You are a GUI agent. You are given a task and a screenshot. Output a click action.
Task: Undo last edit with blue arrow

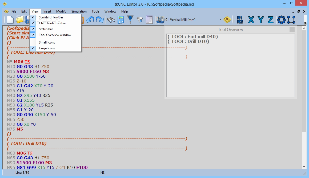(90, 20)
